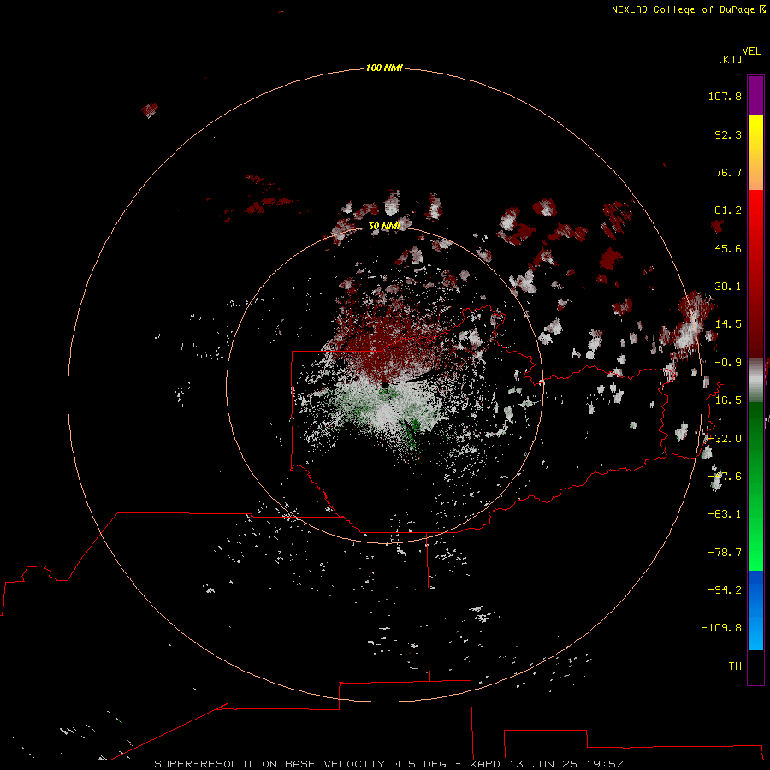The height and width of the screenshot is (770, 770).
Task: Click the 45.6 legend value
Action: (x=728, y=248)
